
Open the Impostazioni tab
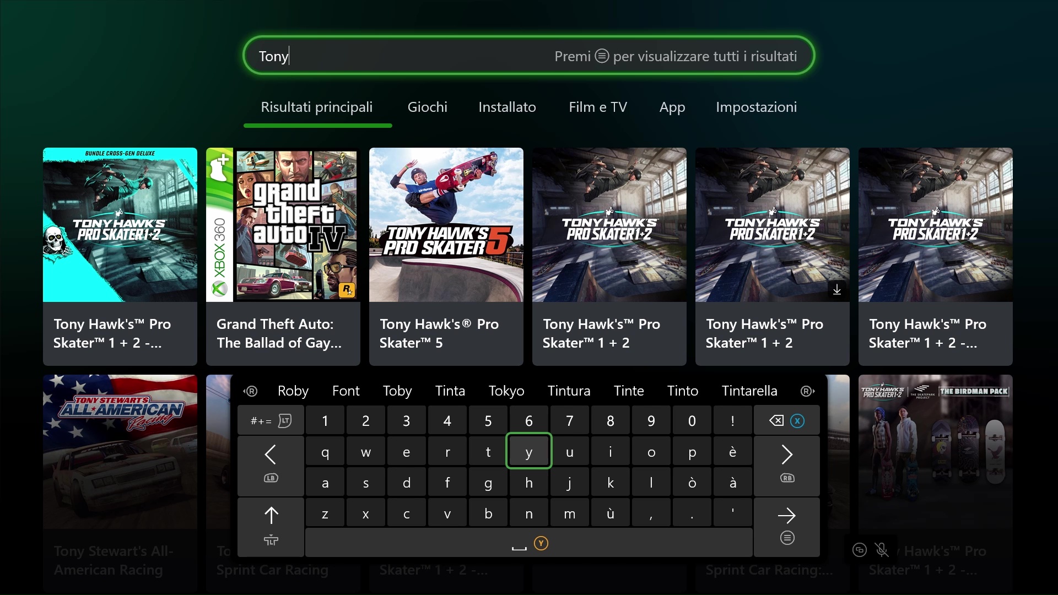[756, 107]
